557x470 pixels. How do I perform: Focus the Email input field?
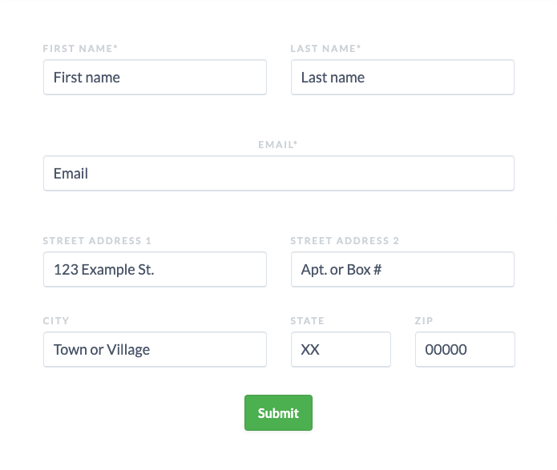coord(279,173)
